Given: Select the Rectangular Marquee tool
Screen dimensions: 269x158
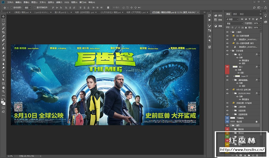Looking at the screenshot, I should [x=3, y=20].
